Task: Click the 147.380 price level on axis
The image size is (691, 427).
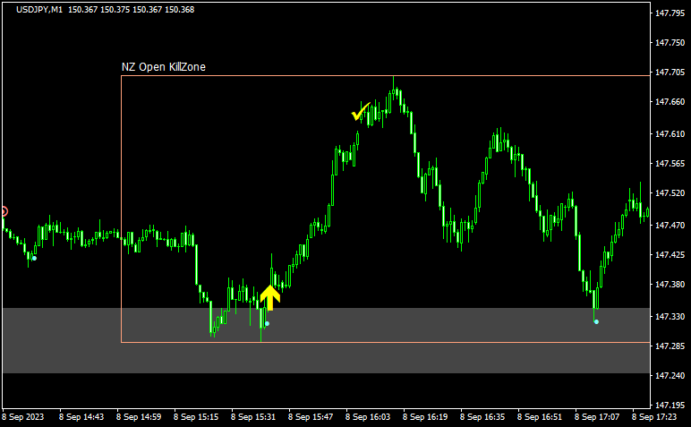Action: pyautogui.click(x=670, y=285)
